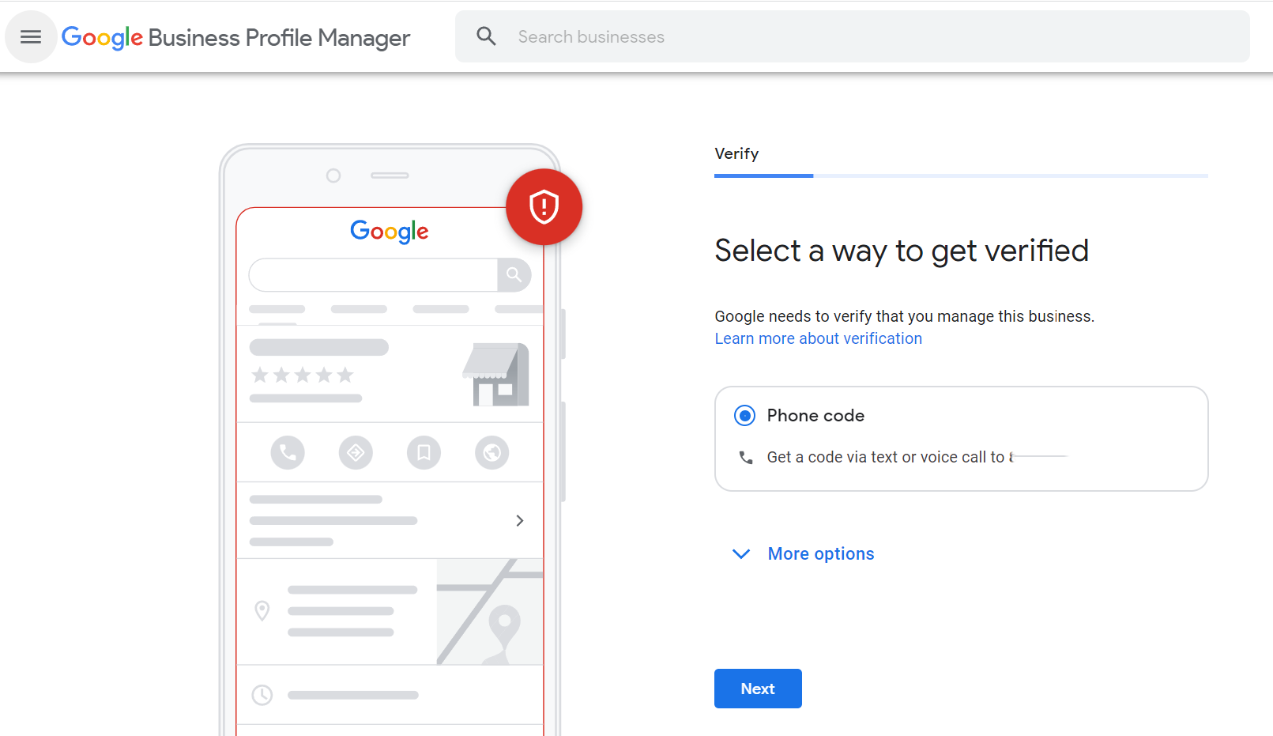Viewport: 1273px width, 736px height.
Task: Click the More options link
Action: click(821, 553)
